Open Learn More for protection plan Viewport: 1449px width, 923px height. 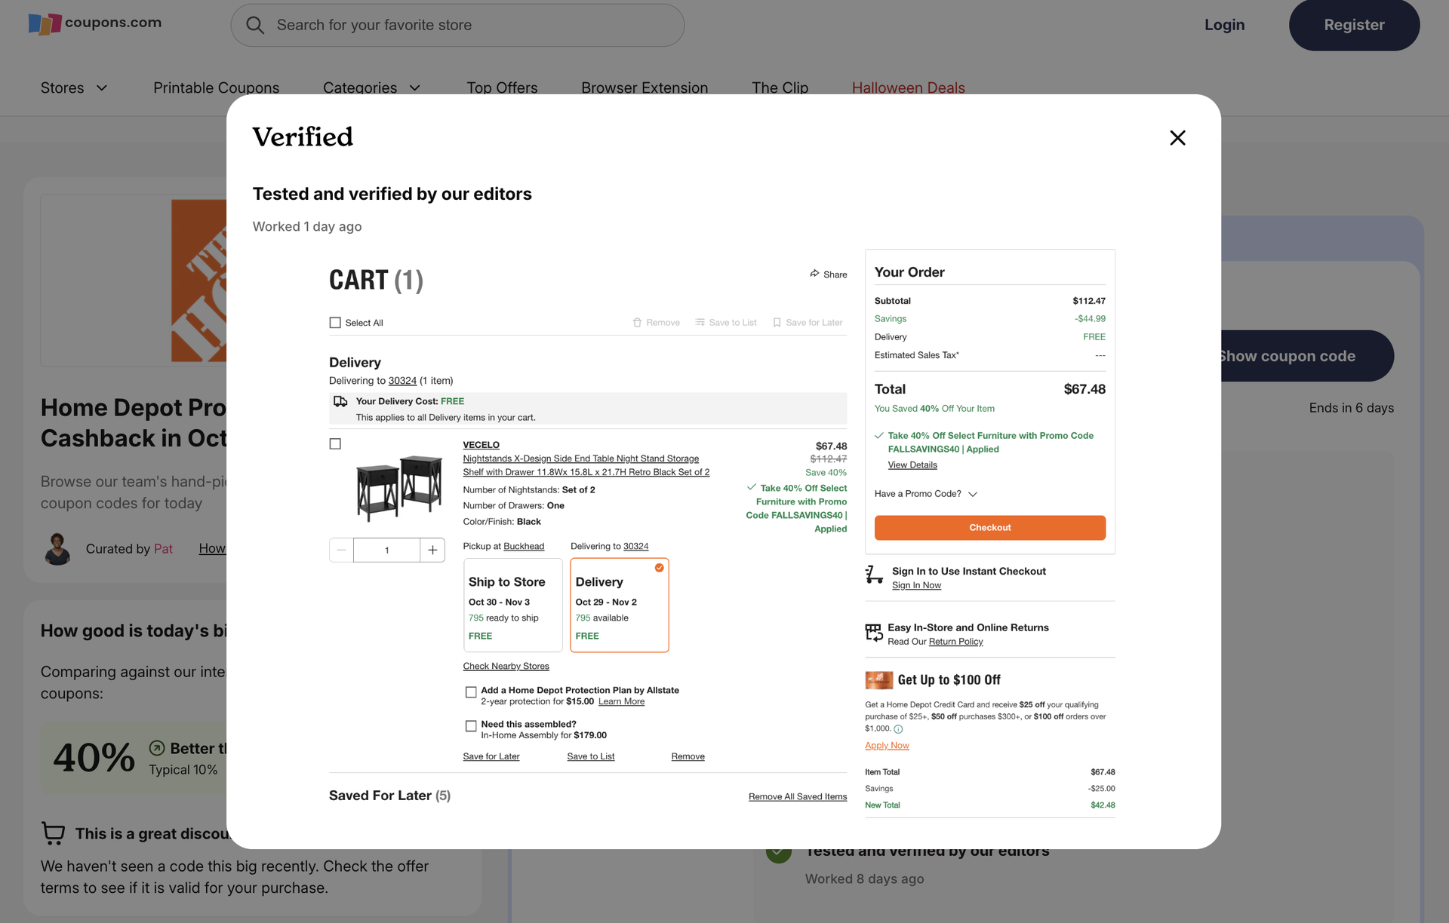click(x=621, y=702)
